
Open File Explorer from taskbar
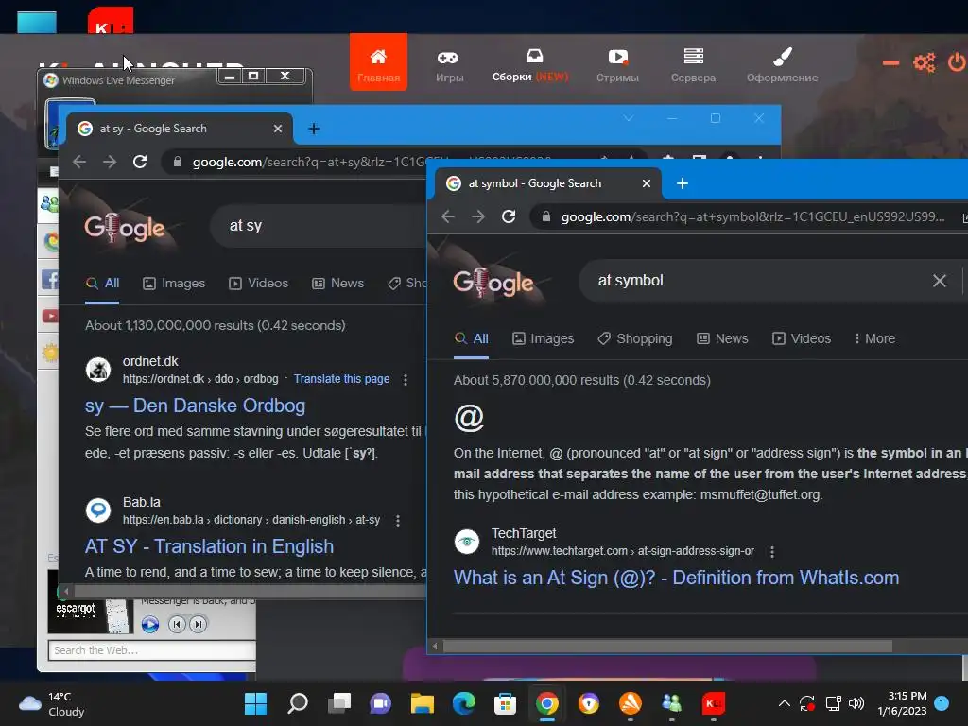click(x=423, y=703)
